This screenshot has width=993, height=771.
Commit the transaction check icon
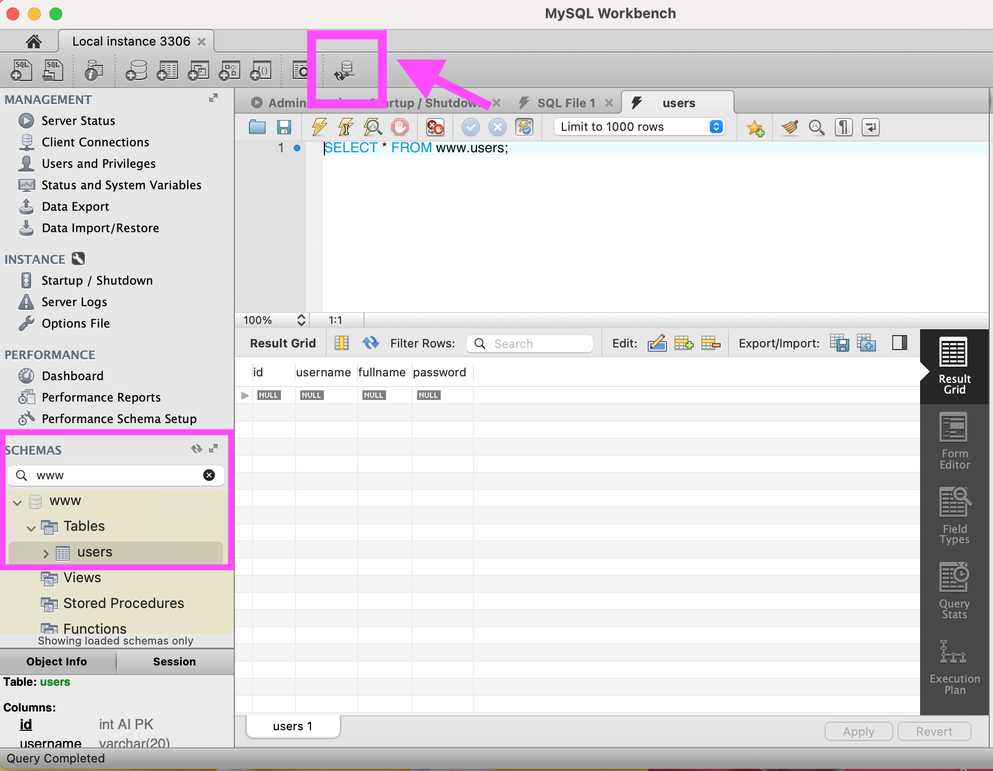tap(470, 127)
